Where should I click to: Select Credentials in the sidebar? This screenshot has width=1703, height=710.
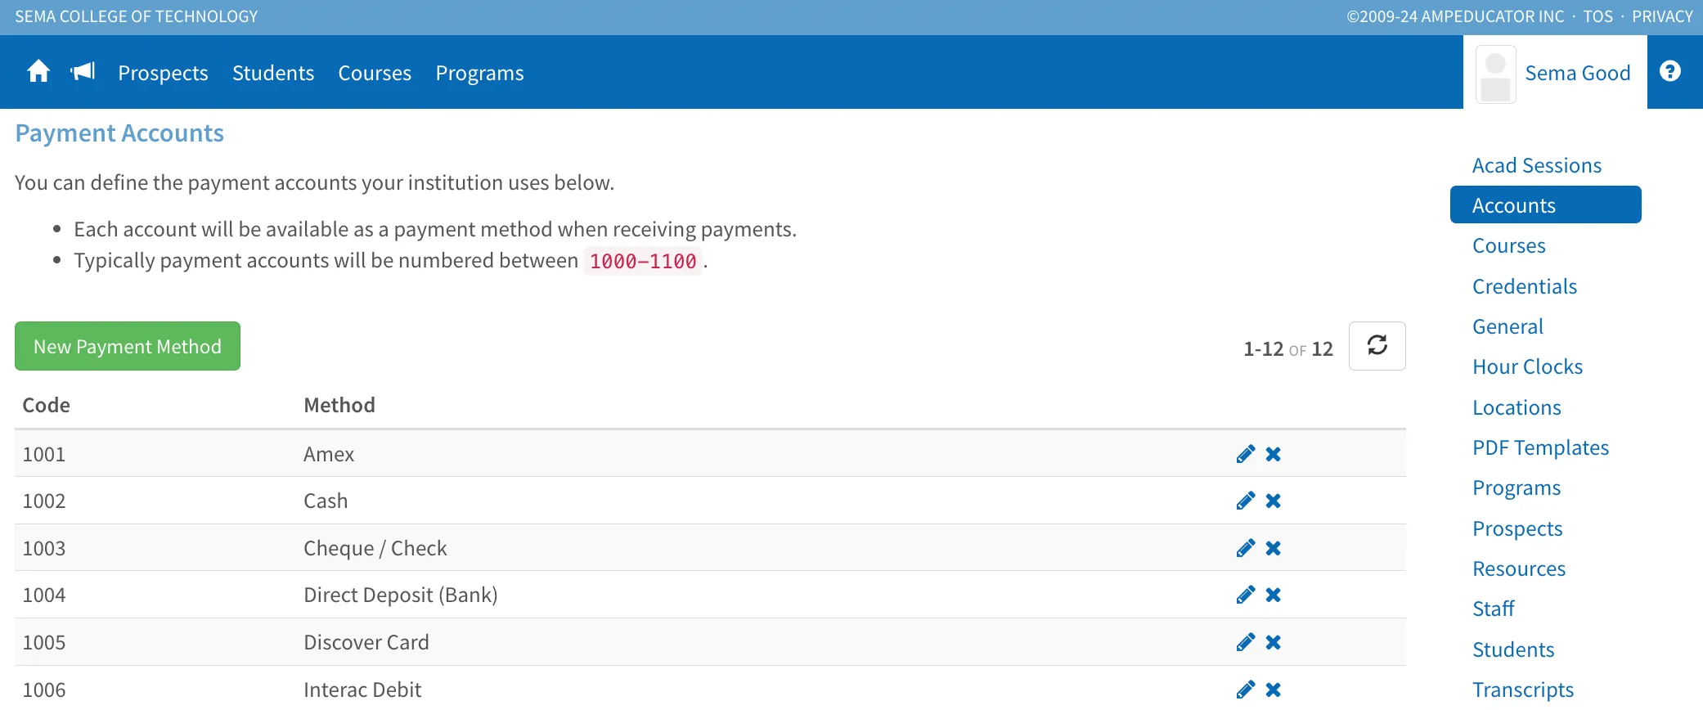pyautogui.click(x=1525, y=286)
